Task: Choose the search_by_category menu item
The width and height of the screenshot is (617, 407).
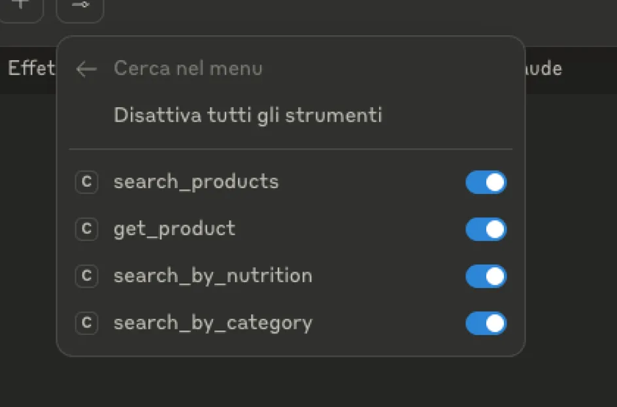Action: tap(212, 323)
